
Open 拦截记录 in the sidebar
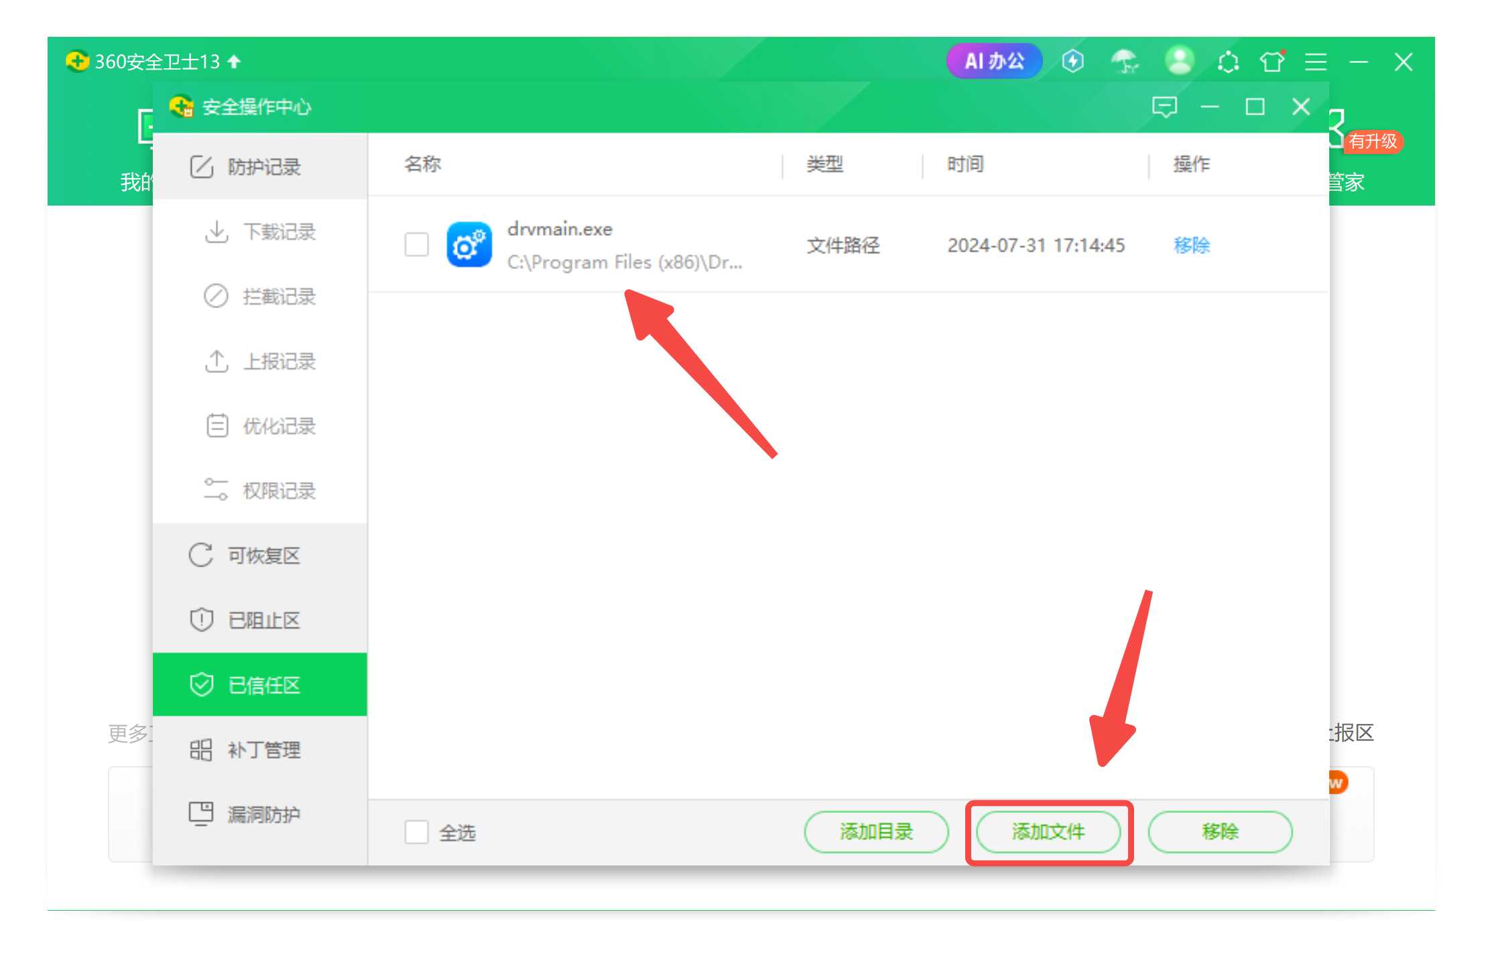point(260,296)
